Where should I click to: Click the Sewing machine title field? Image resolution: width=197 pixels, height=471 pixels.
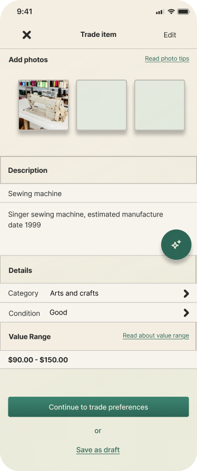pos(98,193)
